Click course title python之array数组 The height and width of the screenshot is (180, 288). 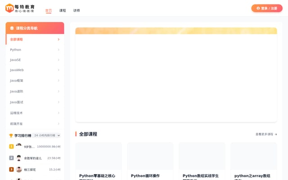coord(252,176)
